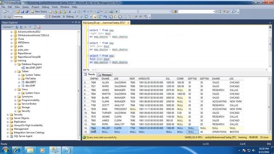Open Internet Explorer from the taskbar

(x=17, y=150)
